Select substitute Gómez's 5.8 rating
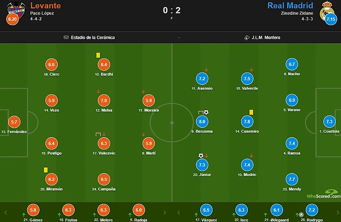This screenshot has height=222, width=341. coord(33,210)
